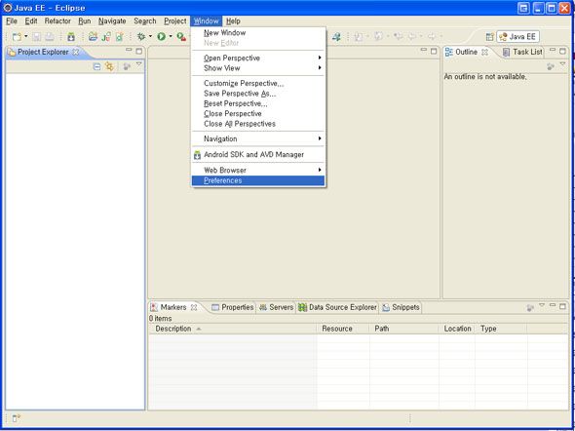The image size is (575, 431).
Task: Toggle Link with Editor in Project Explorer
Action: click(109, 66)
